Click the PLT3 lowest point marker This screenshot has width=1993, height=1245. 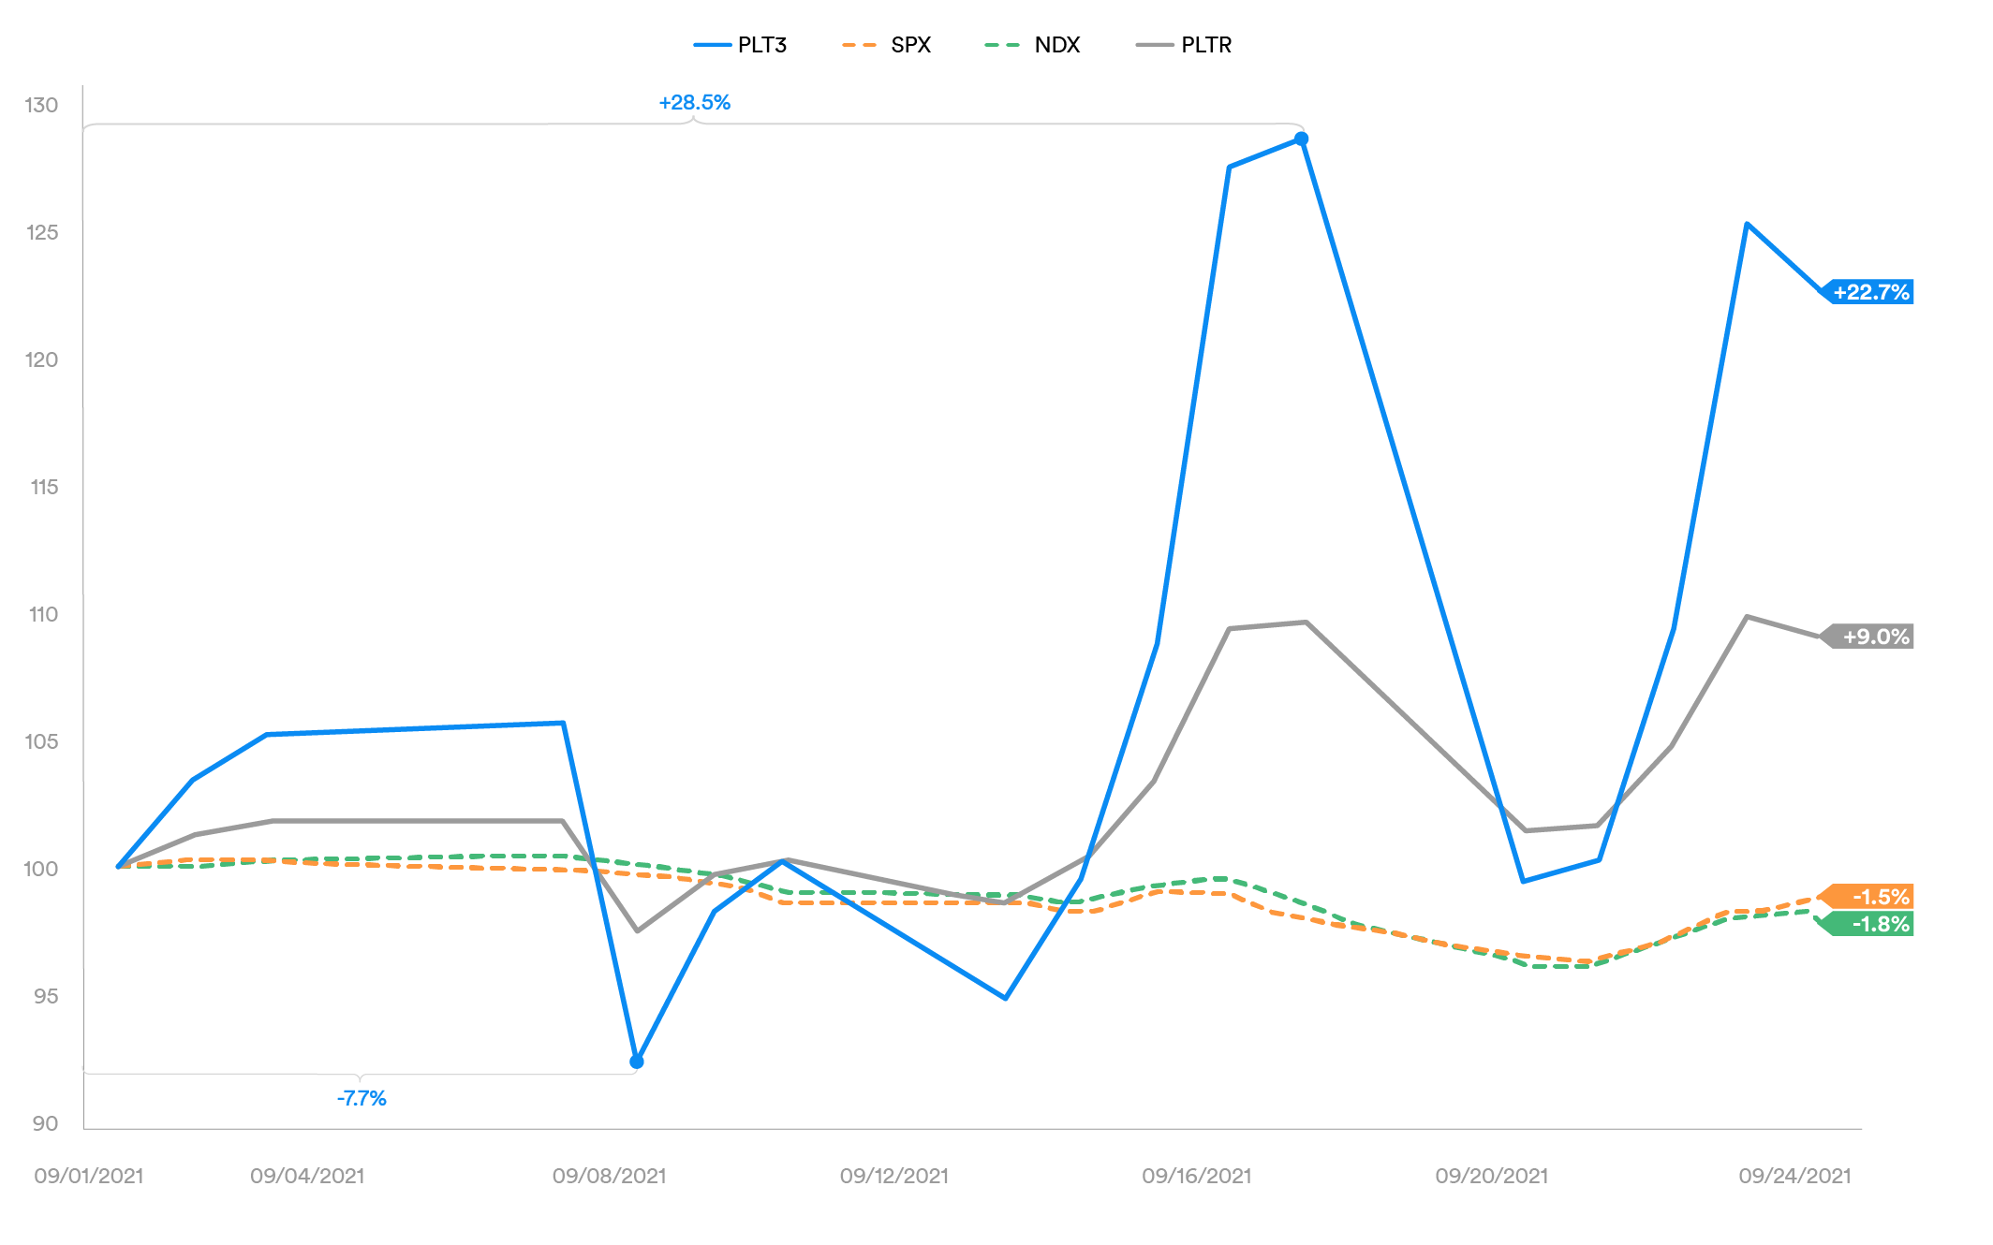(637, 1062)
